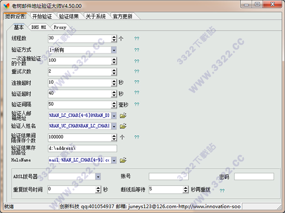The height and width of the screenshot is (213, 285).
Task: Click status bar text 创新科技 qq:401054937
Action: point(87,206)
